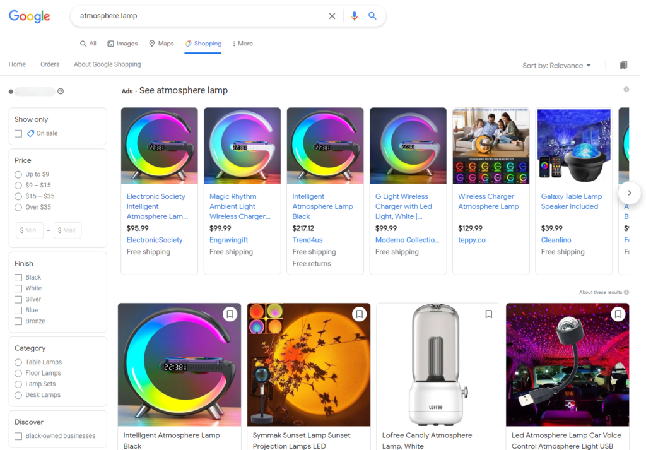Image resolution: width=646 pixels, height=450 pixels.
Task: Select the Over $35 price range
Action: (x=18, y=207)
